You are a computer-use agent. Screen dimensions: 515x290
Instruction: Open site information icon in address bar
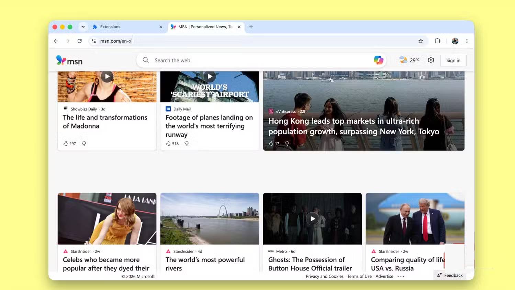[x=93, y=41]
